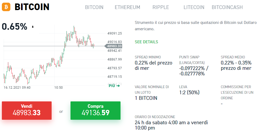Go to the LITECOIN tab
The image size is (261, 133).
click(194, 7)
